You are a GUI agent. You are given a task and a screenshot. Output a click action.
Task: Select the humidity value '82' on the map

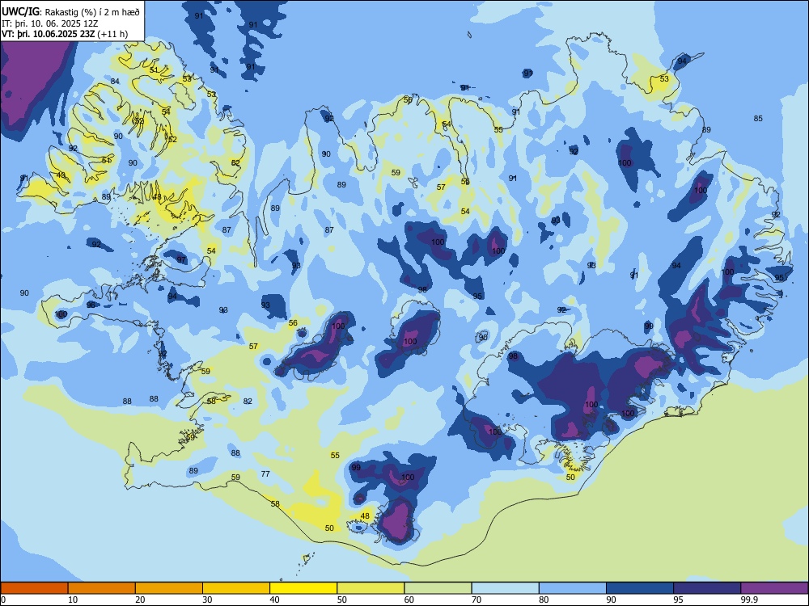248,402
